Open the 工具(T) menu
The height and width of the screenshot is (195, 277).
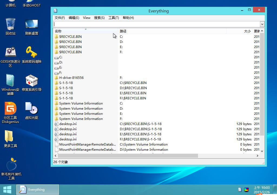coord(114,18)
